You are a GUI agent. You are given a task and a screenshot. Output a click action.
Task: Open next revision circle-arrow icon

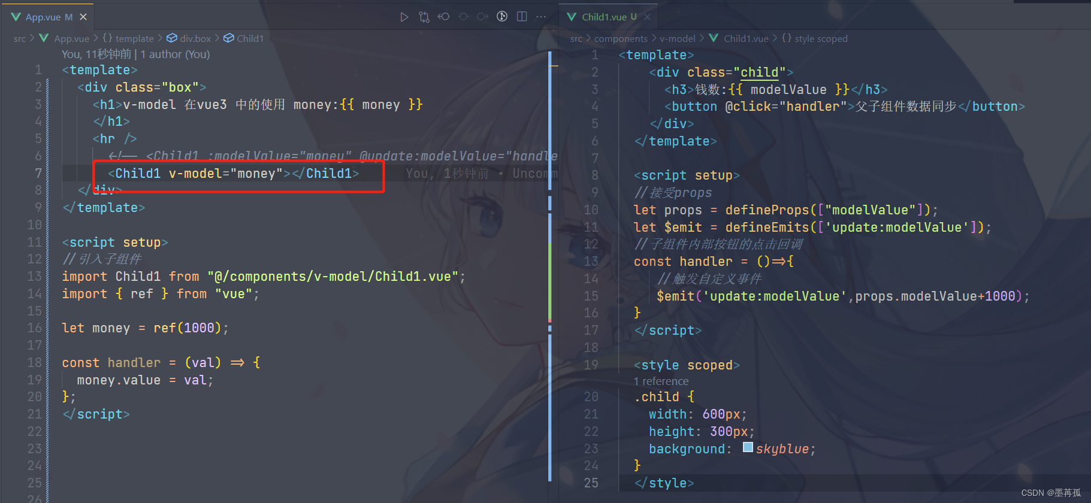click(483, 17)
